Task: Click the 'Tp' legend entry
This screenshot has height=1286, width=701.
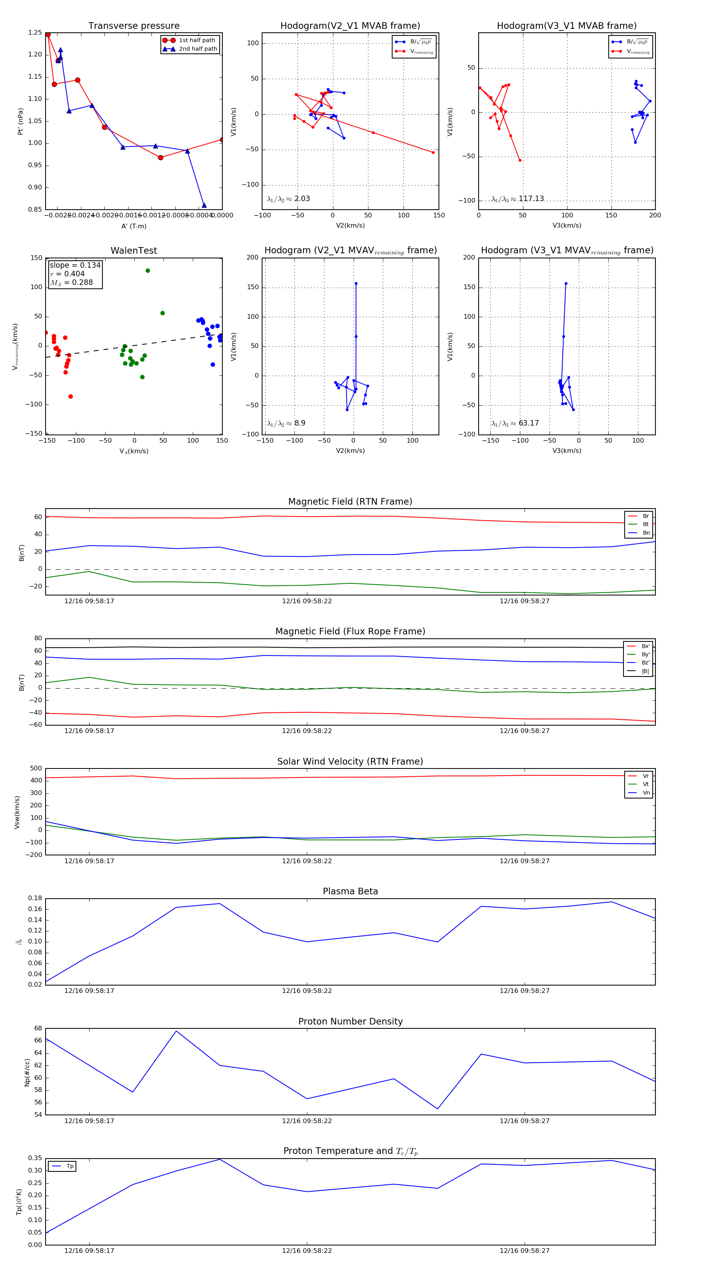Action: (x=63, y=1166)
